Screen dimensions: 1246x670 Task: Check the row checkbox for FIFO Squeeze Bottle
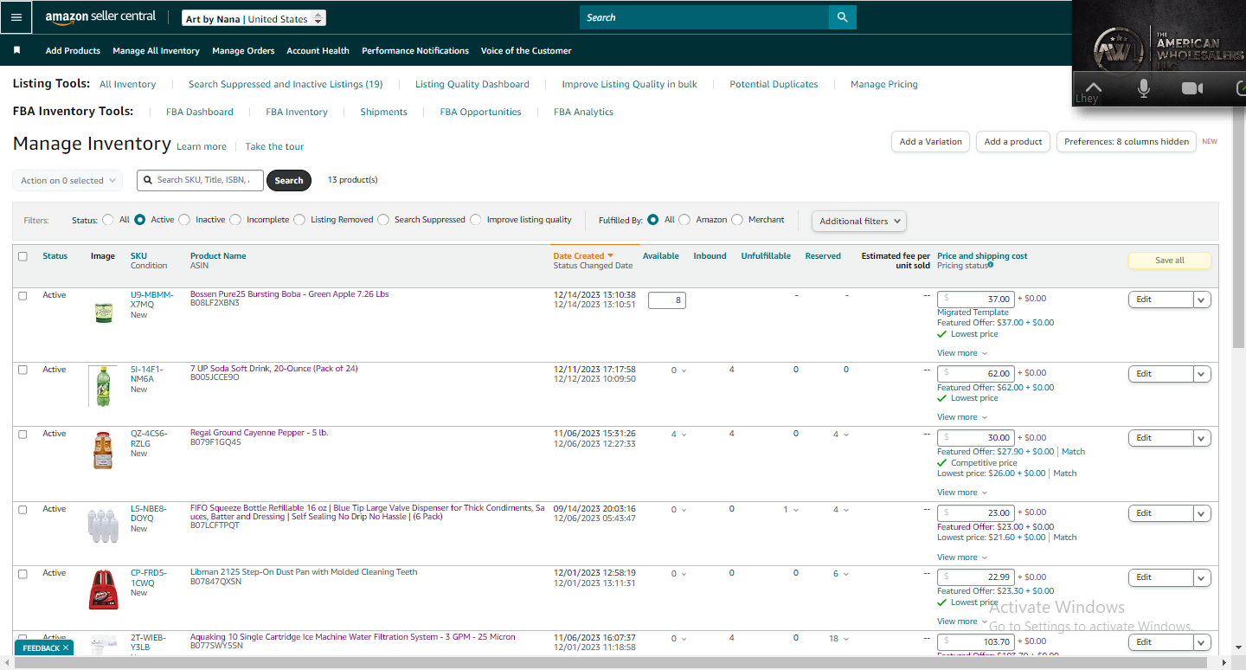pyautogui.click(x=22, y=509)
